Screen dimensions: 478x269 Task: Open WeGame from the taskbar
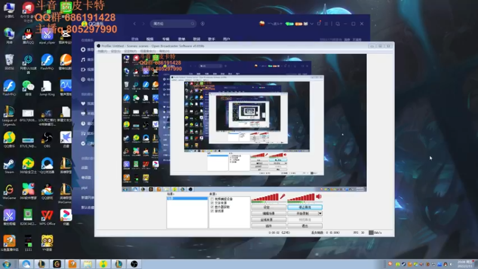(57, 264)
